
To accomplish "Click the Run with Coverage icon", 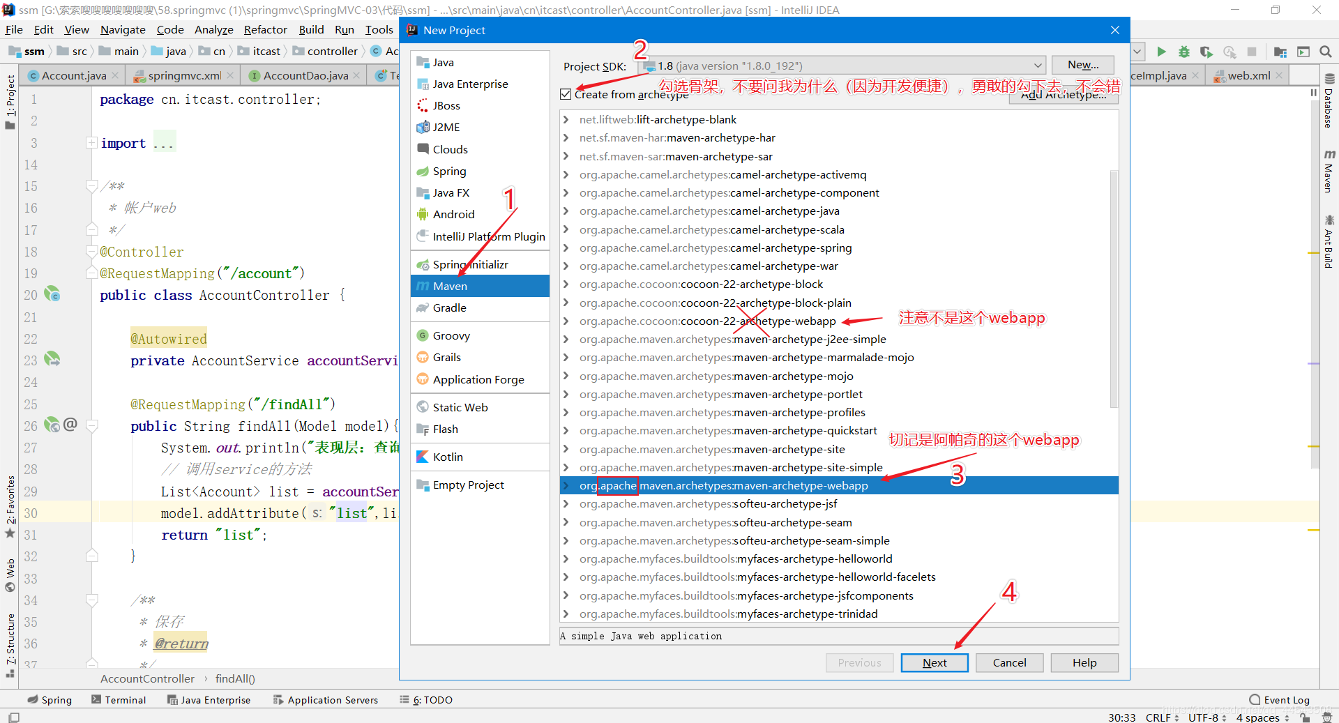I will (x=1206, y=52).
